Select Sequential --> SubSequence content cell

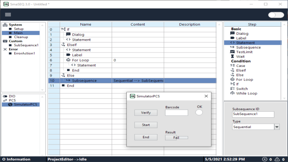pyautogui.click(x=138, y=81)
